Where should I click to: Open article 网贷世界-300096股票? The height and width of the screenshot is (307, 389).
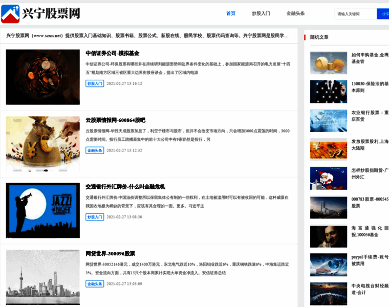tap(111, 254)
